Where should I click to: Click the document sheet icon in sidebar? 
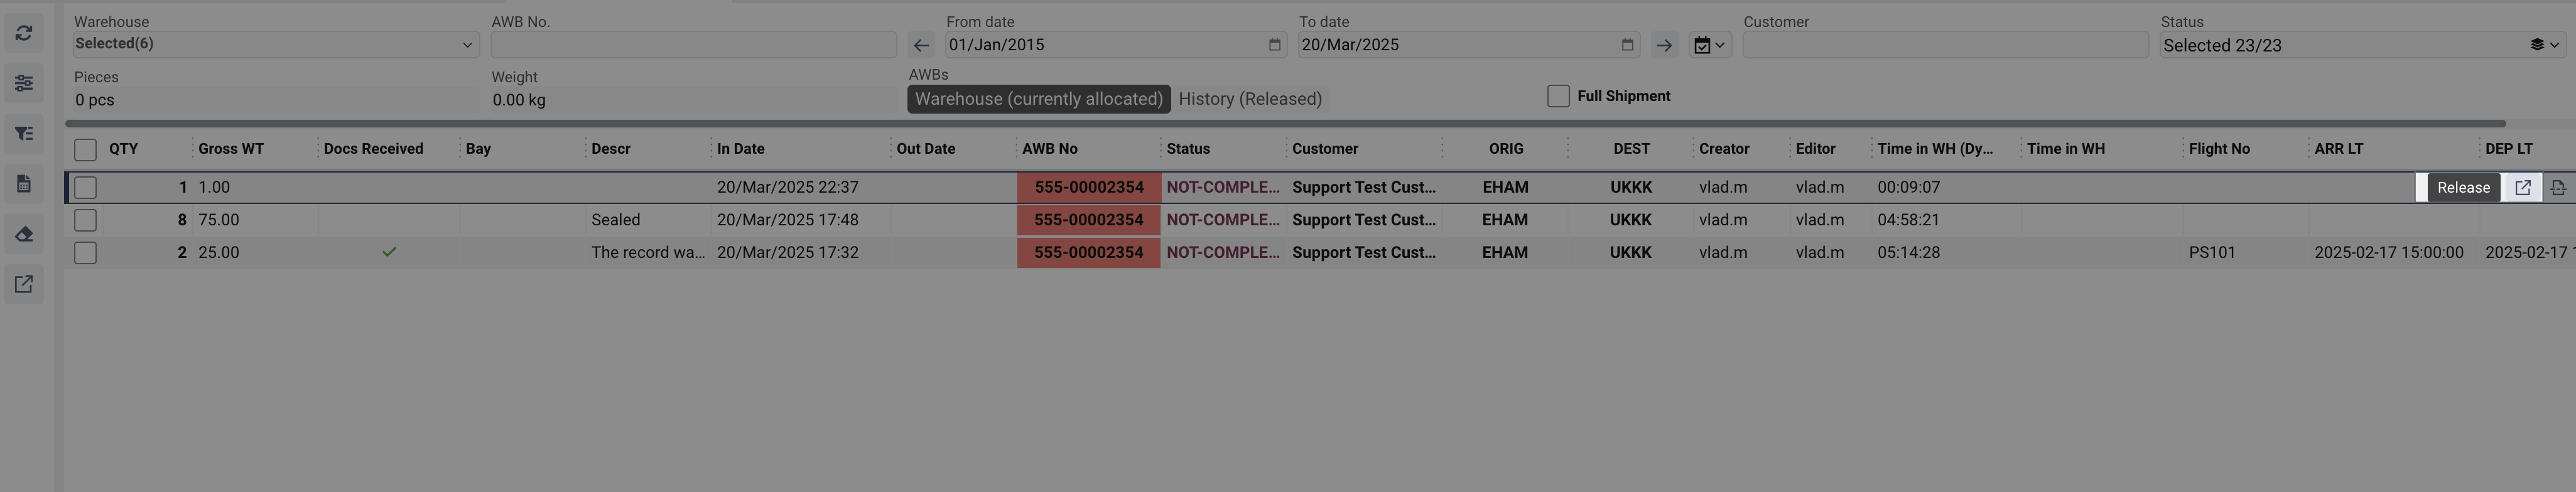pyautogui.click(x=24, y=183)
